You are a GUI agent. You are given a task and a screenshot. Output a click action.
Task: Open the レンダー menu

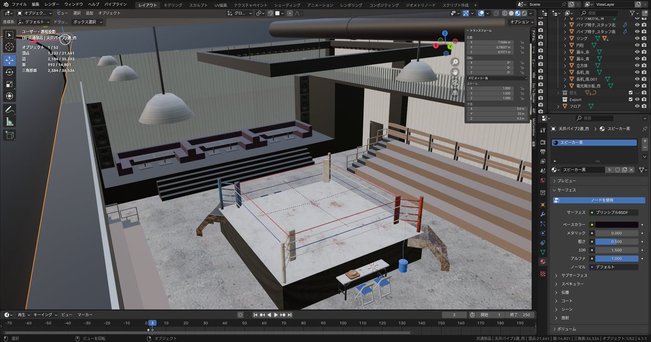pos(52,4)
